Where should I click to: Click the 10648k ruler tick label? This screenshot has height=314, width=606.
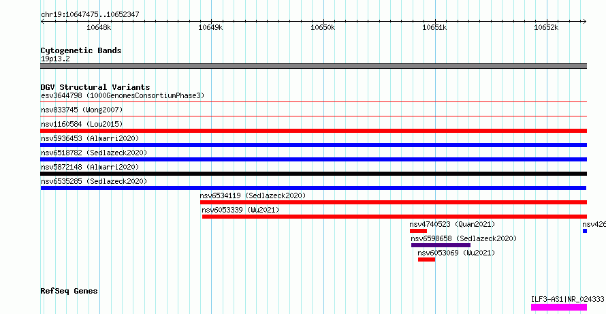click(99, 27)
